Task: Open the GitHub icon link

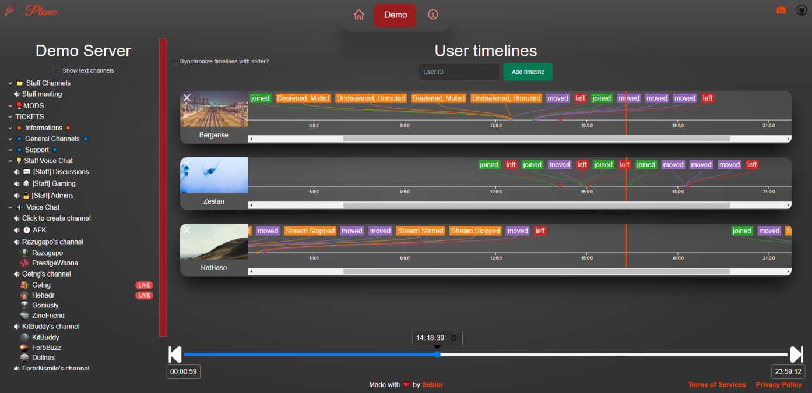Action: point(802,10)
